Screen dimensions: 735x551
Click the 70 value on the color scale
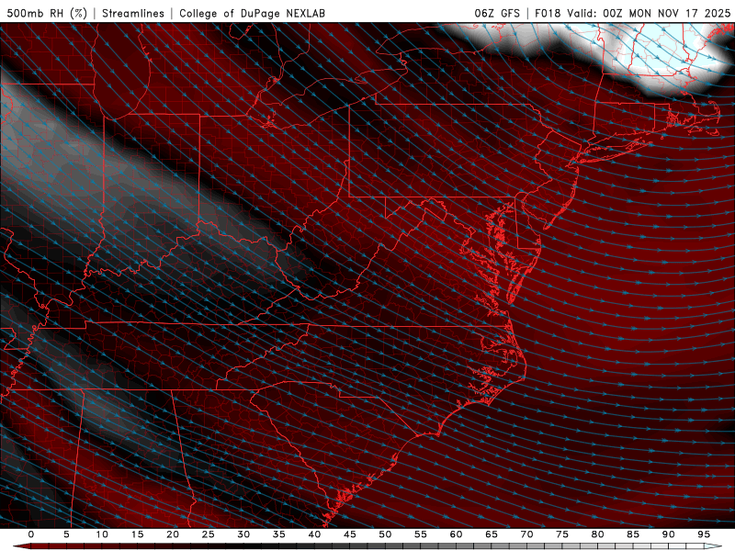click(x=526, y=534)
